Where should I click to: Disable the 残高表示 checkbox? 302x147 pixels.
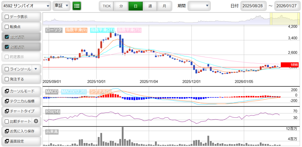(7, 47)
